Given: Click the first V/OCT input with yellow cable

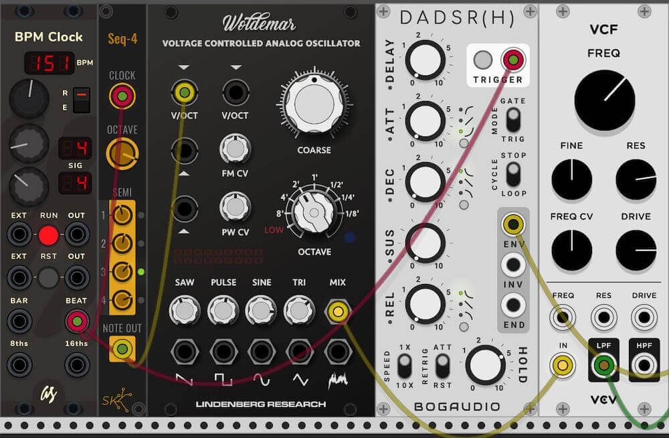Looking at the screenshot, I should pyautogui.click(x=185, y=92).
